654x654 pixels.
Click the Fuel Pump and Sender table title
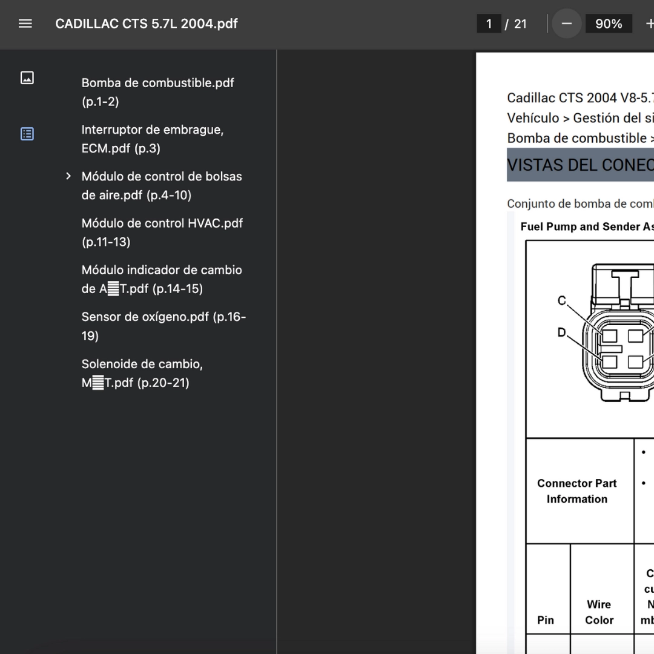pyautogui.click(x=587, y=226)
